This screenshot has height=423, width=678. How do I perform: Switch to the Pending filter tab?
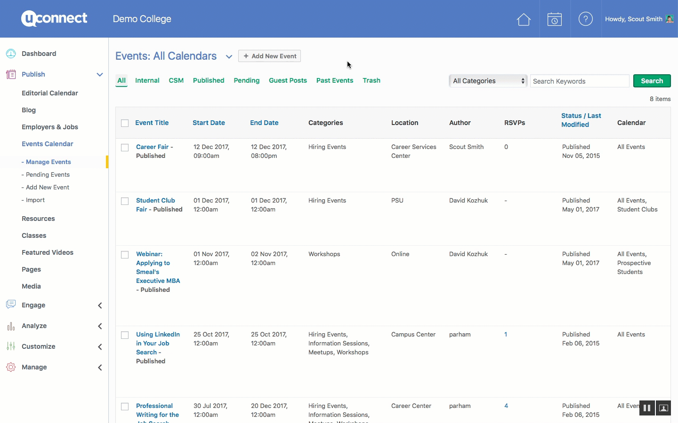(x=246, y=80)
